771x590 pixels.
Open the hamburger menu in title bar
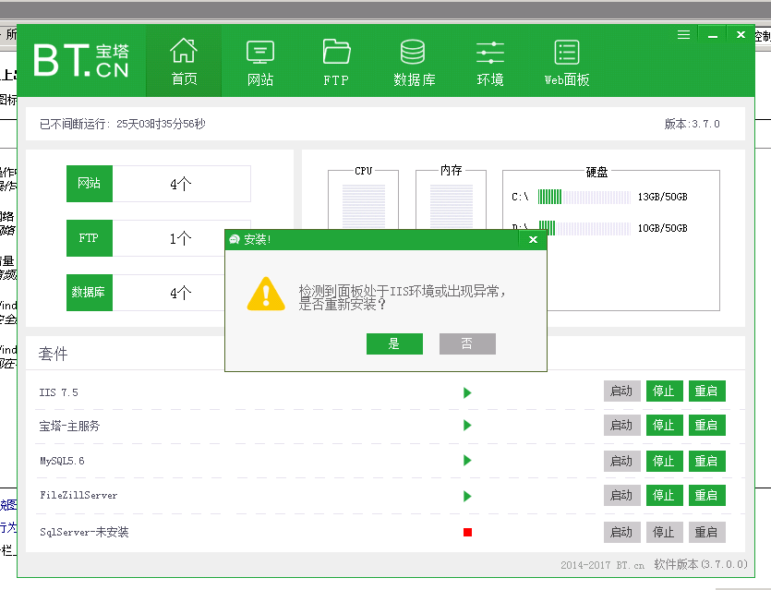[x=683, y=35]
